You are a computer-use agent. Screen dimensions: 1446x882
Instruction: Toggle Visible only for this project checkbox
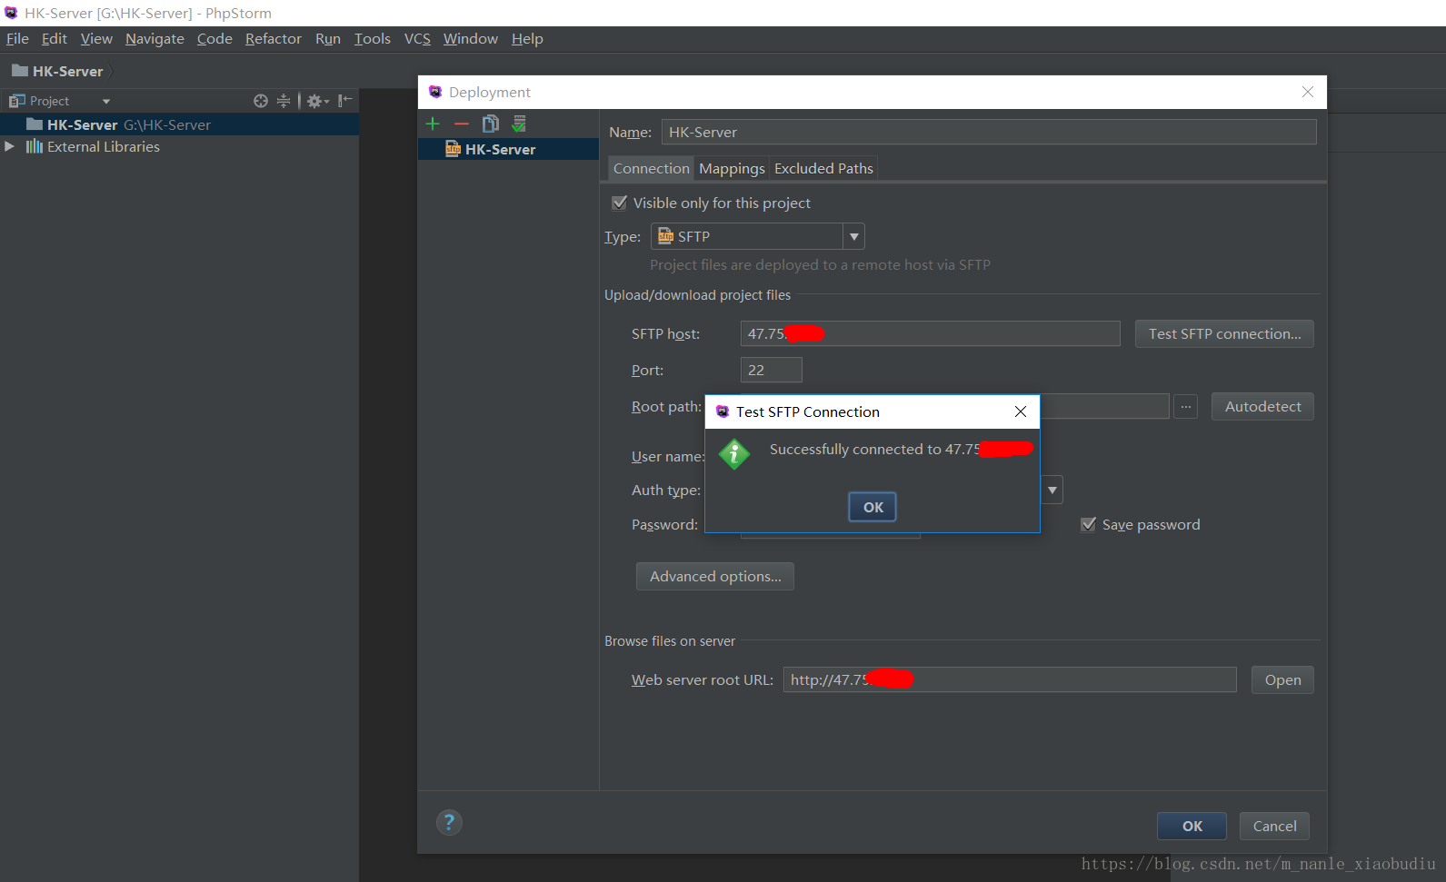pos(620,203)
